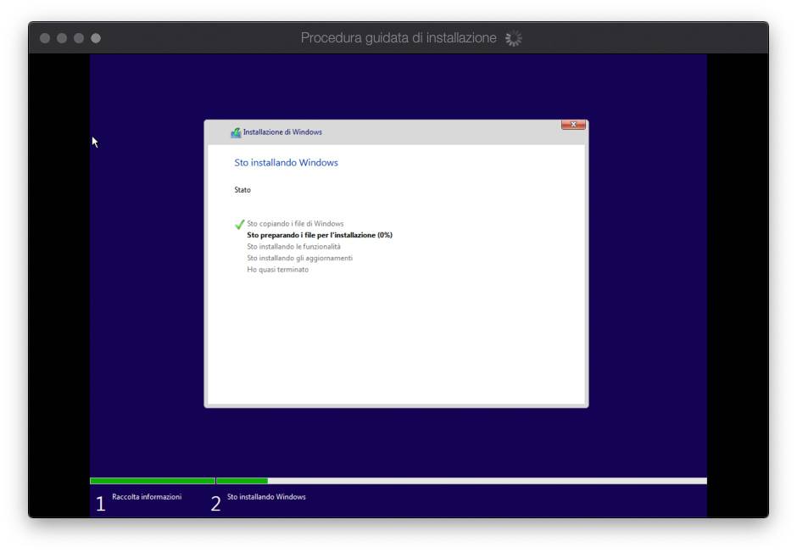
Task: Click the third gray window control dot
Action: click(x=79, y=38)
